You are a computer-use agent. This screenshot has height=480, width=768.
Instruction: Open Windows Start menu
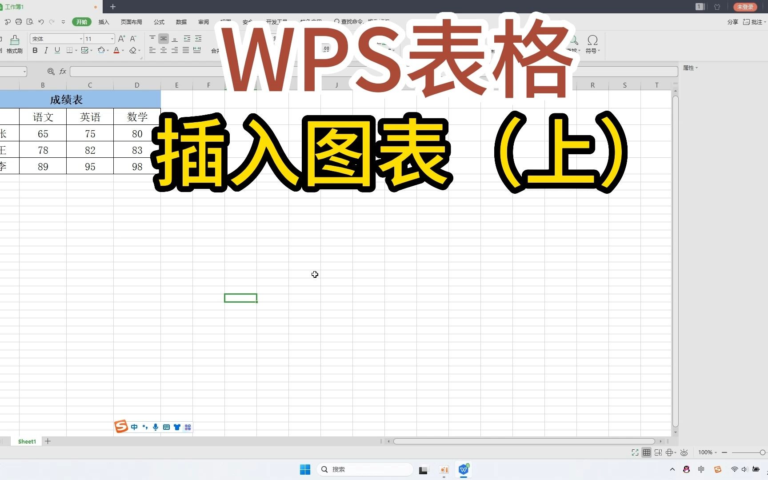(x=305, y=469)
